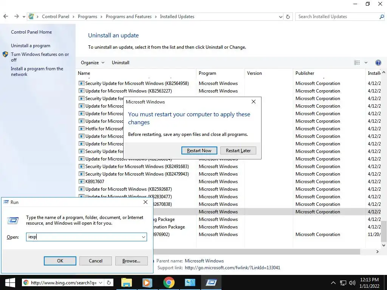Select Security Update KB2479943 row
The image size is (387, 290).
pos(137,174)
